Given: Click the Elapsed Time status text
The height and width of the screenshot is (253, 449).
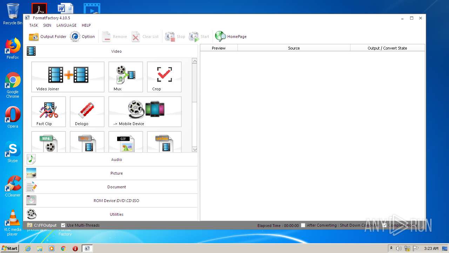Looking at the screenshot, I should 278,226.
